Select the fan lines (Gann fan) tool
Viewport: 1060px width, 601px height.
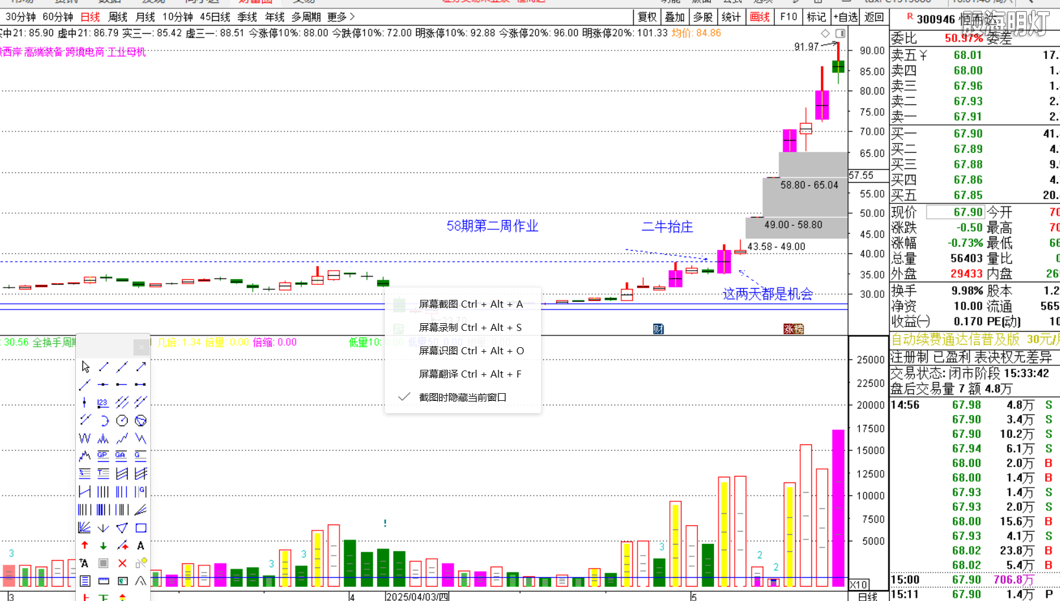coord(85,528)
